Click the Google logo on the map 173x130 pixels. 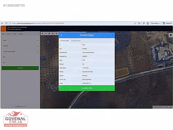[168, 107]
